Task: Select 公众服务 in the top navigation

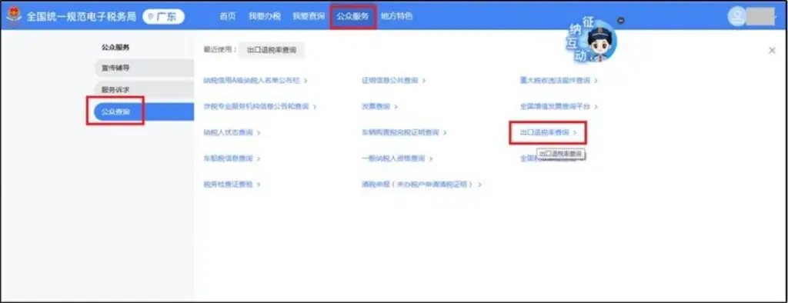Action: point(352,16)
